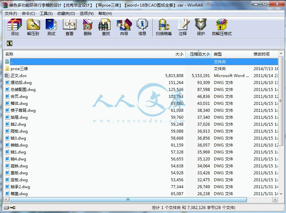The width and height of the screenshot is (286, 213).
Task: Click the scroll down arrow
Action: [281, 194]
